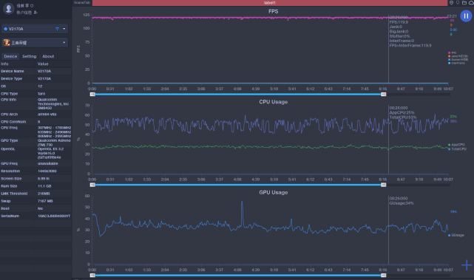Select the CPU Arch row
This screenshot has width=474, height=280.
pos(35,115)
